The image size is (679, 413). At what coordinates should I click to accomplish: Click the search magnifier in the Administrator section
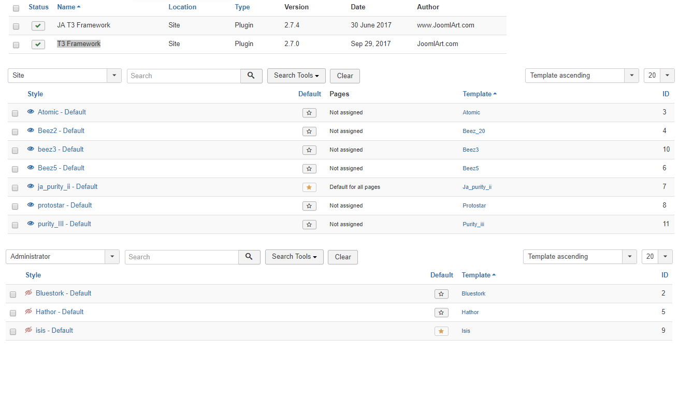pyautogui.click(x=249, y=257)
